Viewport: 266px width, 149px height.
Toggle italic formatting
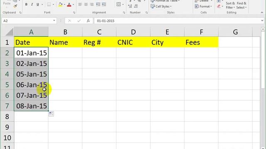(32, 5)
